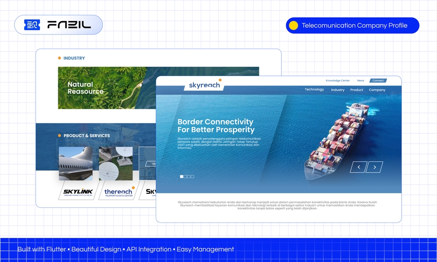The image size is (437, 262).
Task: Click the Connect button
Action: point(378,80)
